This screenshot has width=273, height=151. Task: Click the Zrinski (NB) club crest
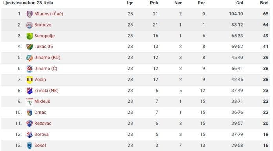pyautogui.click(x=29, y=91)
